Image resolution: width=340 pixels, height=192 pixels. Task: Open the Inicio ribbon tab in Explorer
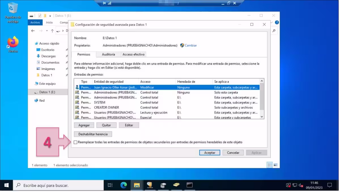click(49, 22)
